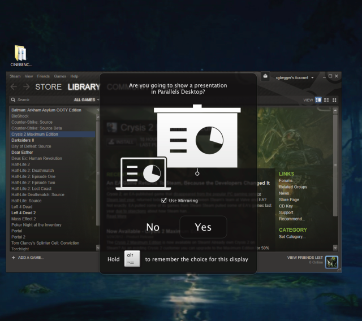Screen dimensions: 362x321
Task: Open VIEW FRIENDS LIST
Action: click(x=305, y=257)
